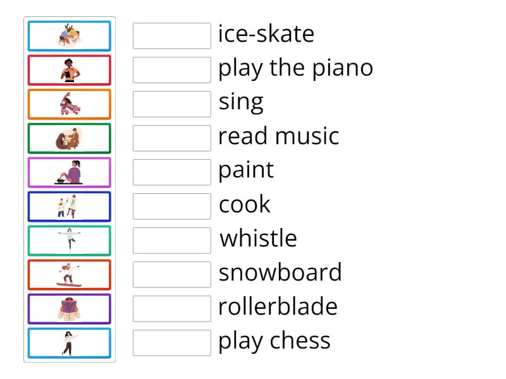Select the rollerblading girl picture tile

coord(70,104)
